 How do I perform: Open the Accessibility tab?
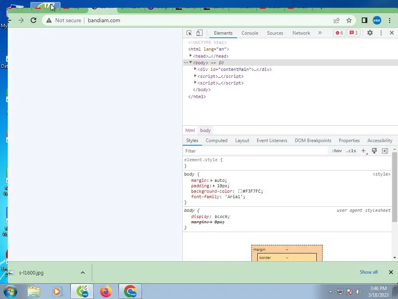380,141
